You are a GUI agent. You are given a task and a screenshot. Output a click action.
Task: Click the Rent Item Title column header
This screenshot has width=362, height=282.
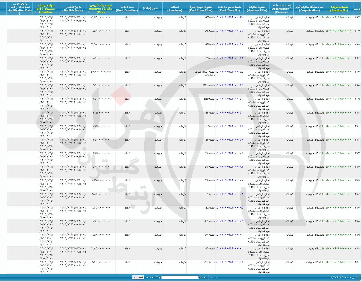201,9
